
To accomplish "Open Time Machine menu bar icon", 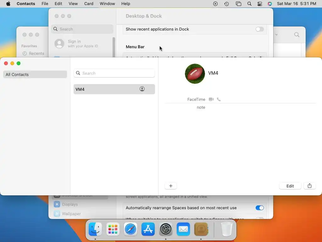I will click(x=226, y=4).
